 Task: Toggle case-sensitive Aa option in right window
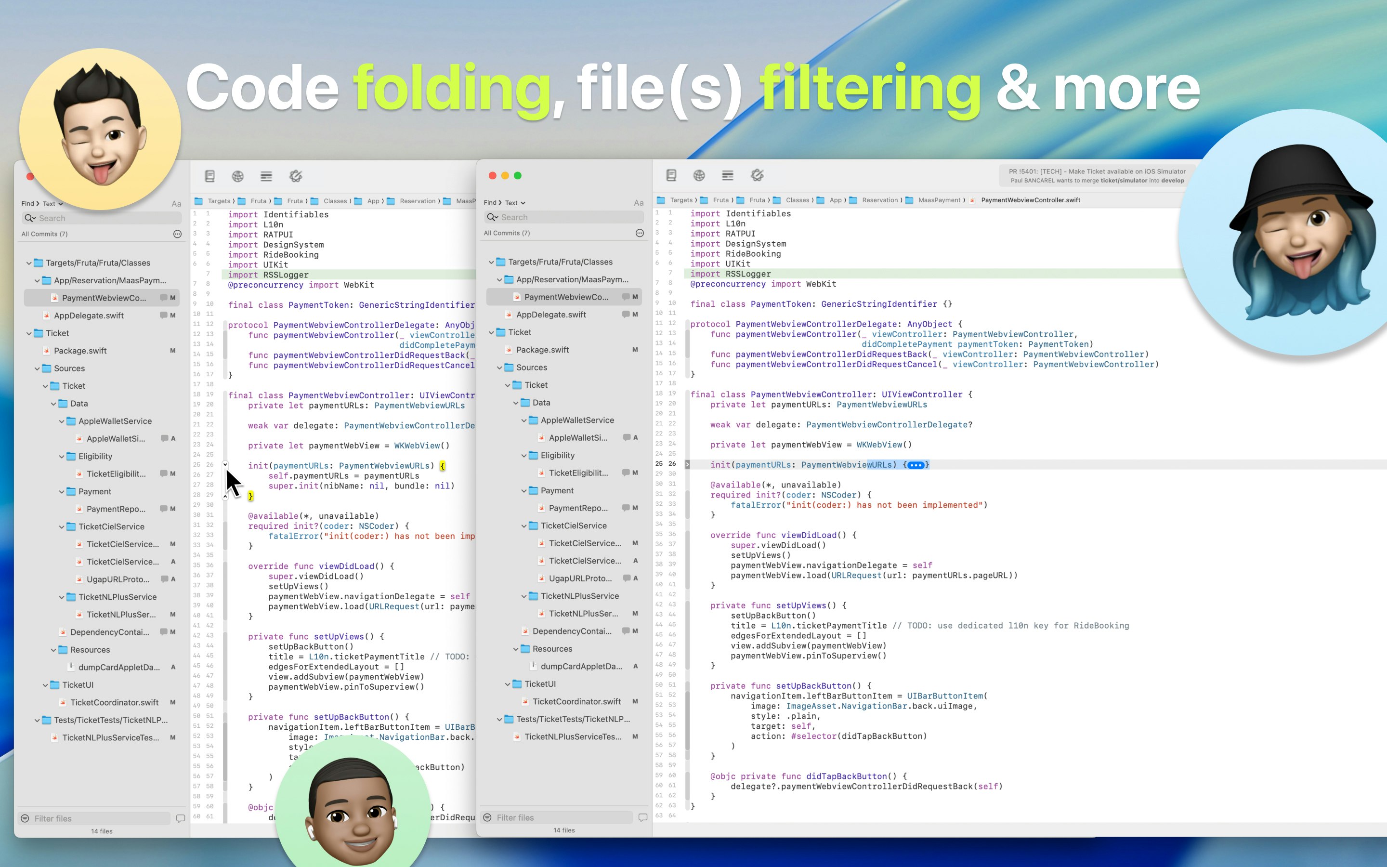click(639, 203)
